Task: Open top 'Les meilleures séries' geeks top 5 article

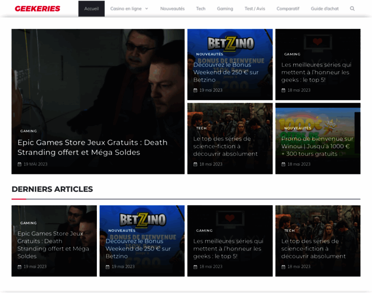Action: coord(316,72)
